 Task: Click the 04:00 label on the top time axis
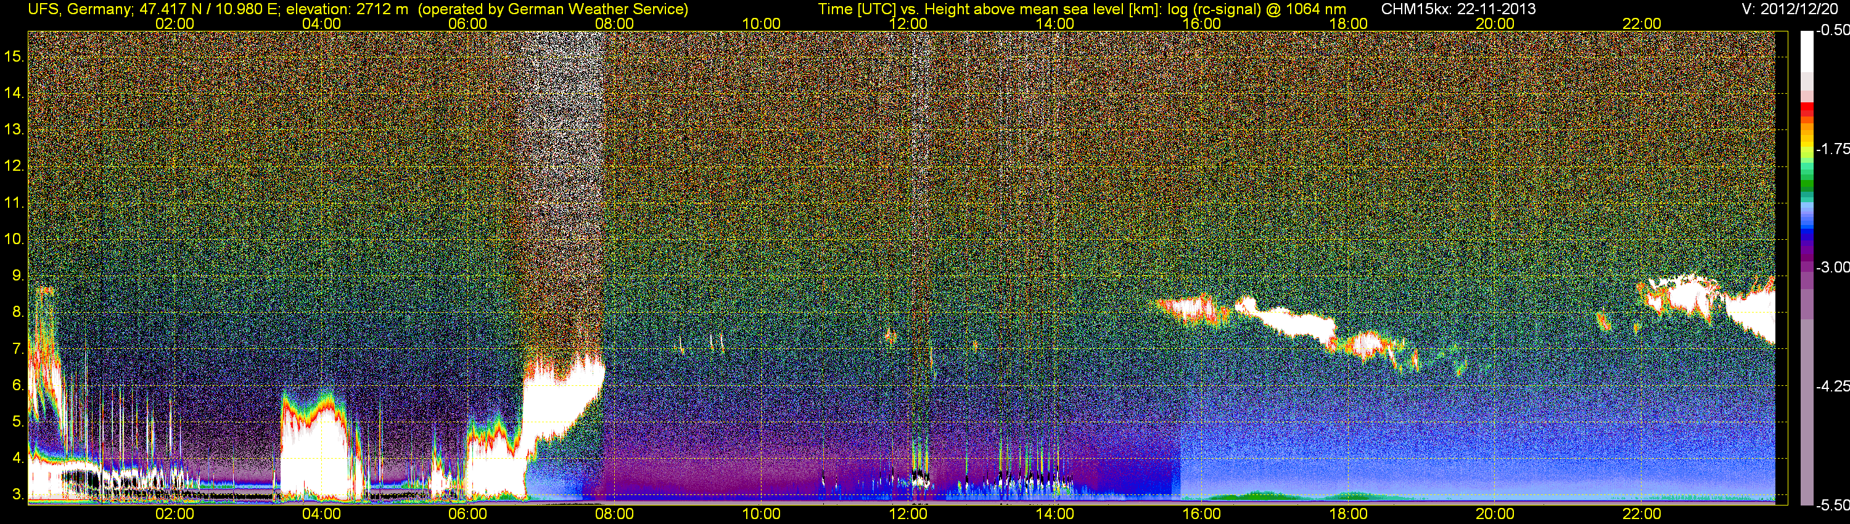(x=321, y=23)
